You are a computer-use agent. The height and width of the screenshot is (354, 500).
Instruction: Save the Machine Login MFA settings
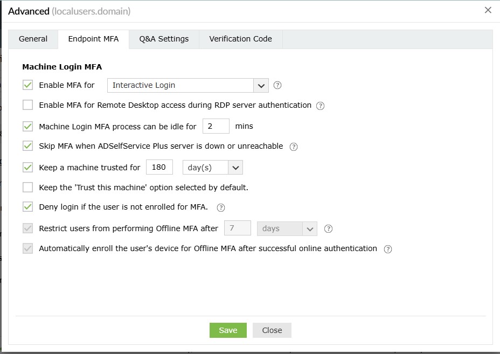(x=228, y=330)
